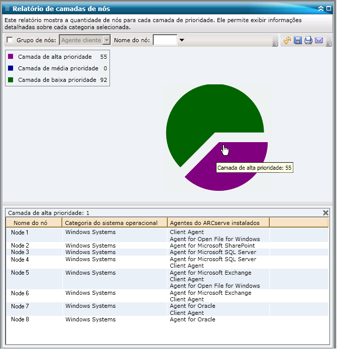Maximize the report panel
The height and width of the screenshot is (349, 337).
(x=329, y=9)
